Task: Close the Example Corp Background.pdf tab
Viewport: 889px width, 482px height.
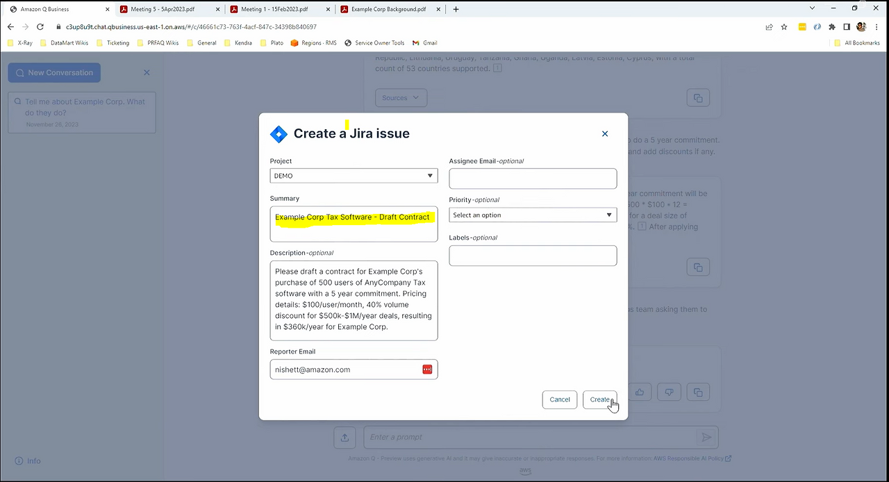Action: point(438,9)
